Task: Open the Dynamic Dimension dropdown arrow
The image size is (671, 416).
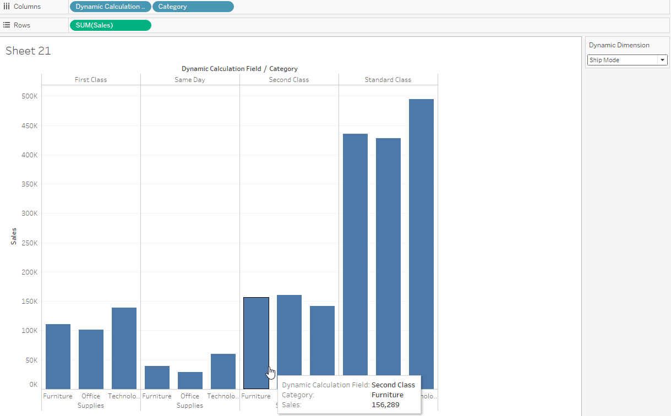Action: [663, 60]
